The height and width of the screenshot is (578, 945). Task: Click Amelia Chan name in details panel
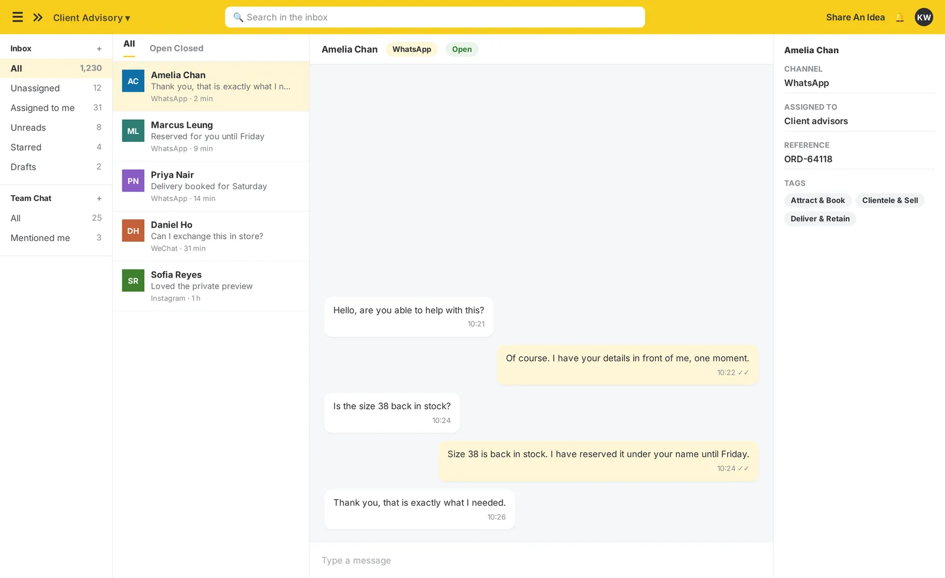point(811,50)
